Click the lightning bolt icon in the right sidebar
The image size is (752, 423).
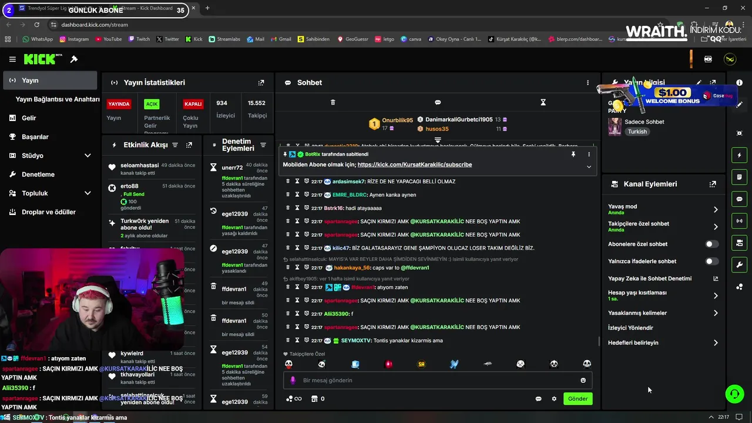(739, 155)
